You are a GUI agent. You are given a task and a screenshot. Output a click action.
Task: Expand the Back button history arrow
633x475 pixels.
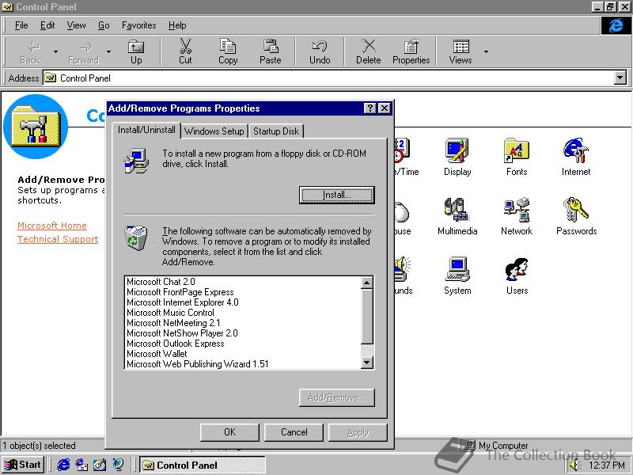pyautogui.click(x=55, y=51)
